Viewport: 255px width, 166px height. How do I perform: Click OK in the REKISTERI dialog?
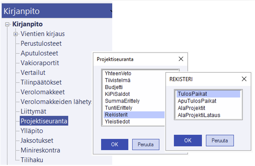coord(188,140)
